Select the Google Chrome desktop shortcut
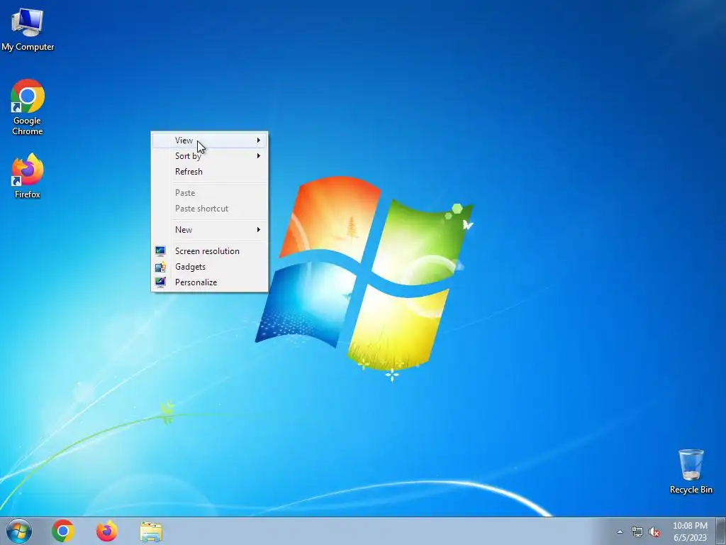The height and width of the screenshot is (545, 726). [x=28, y=108]
